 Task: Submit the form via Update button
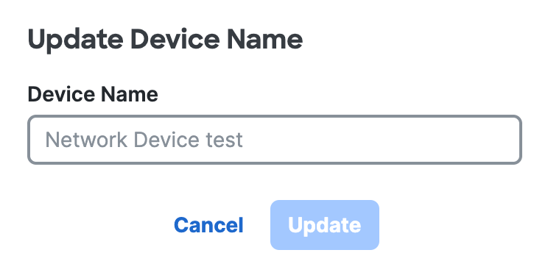click(325, 225)
